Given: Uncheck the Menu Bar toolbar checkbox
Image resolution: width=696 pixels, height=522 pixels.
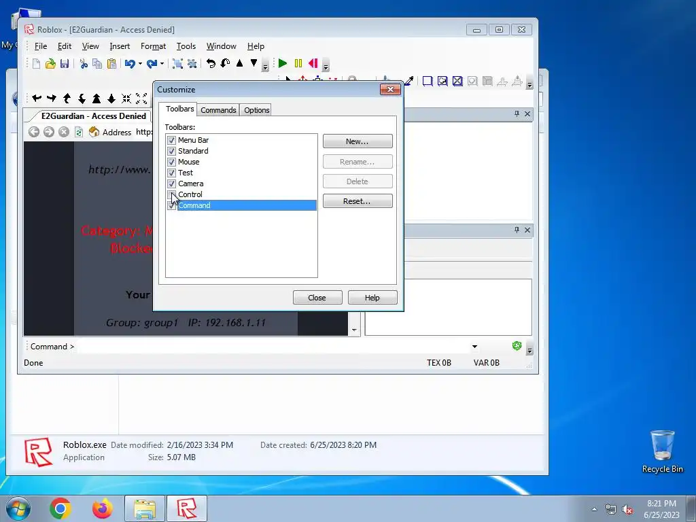Looking at the screenshot, I should 171,140.
